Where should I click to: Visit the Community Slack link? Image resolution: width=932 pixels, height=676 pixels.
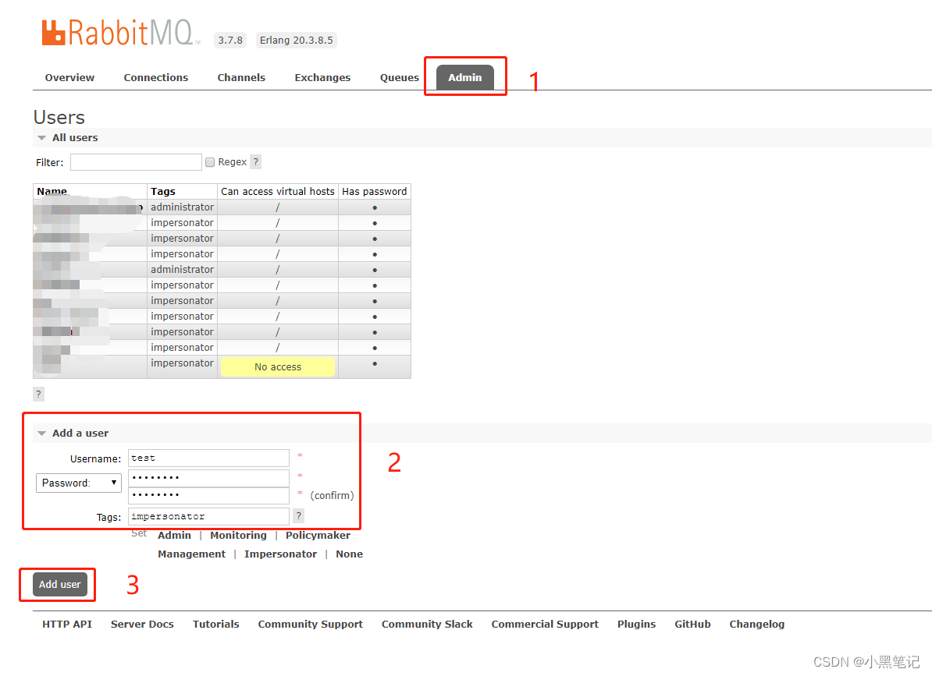[427, 625]
